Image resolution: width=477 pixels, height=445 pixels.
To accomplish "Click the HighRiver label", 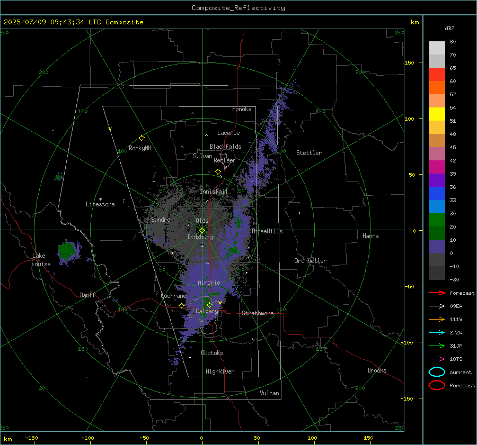I will pyautogui.click(x=220, y=371).
